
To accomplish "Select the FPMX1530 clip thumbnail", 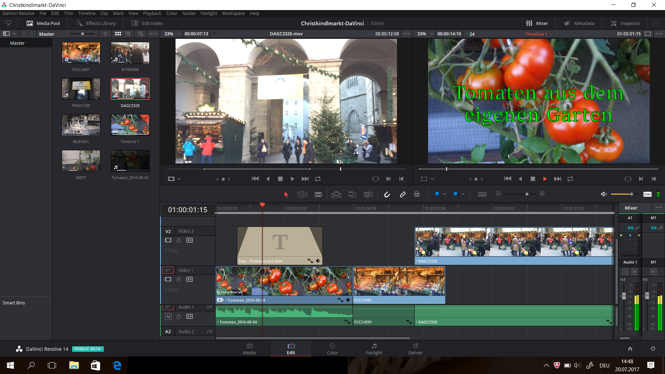I will point(81,89).
